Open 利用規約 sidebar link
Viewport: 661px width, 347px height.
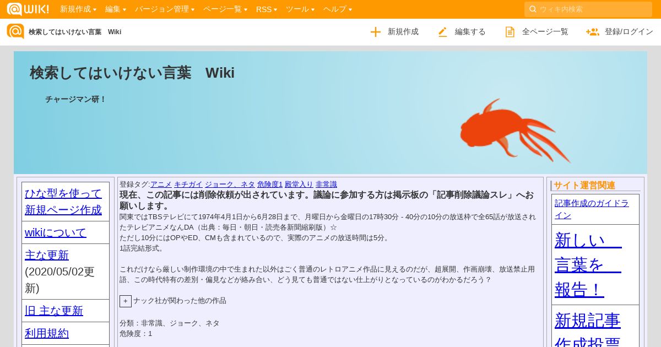[x=47, y=333]
